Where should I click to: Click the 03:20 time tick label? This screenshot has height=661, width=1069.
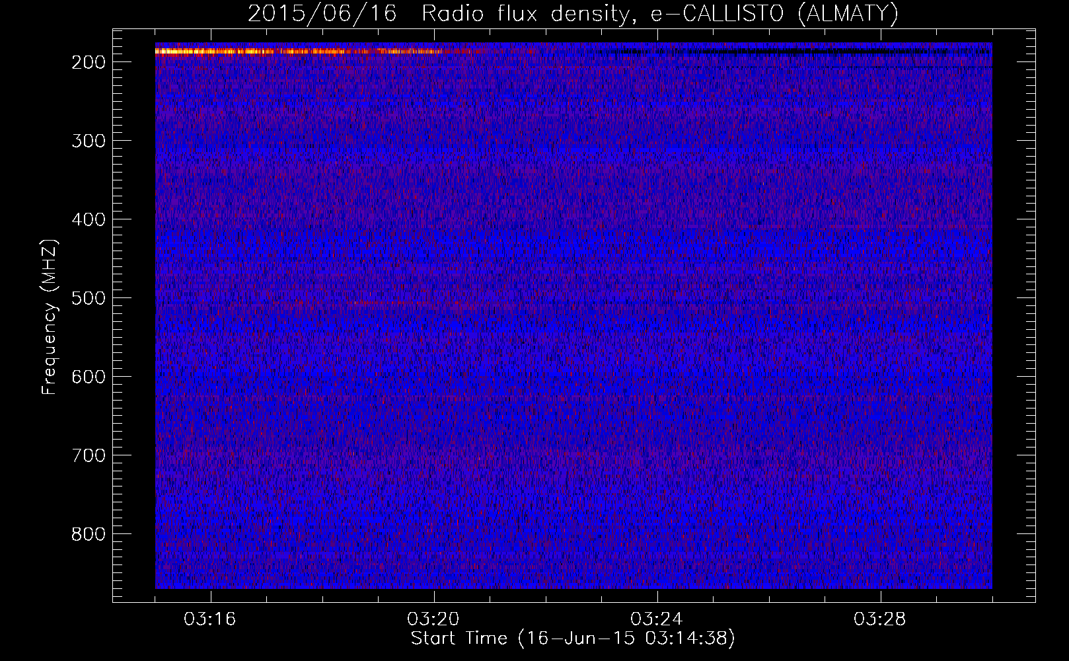tap(433, 619)
